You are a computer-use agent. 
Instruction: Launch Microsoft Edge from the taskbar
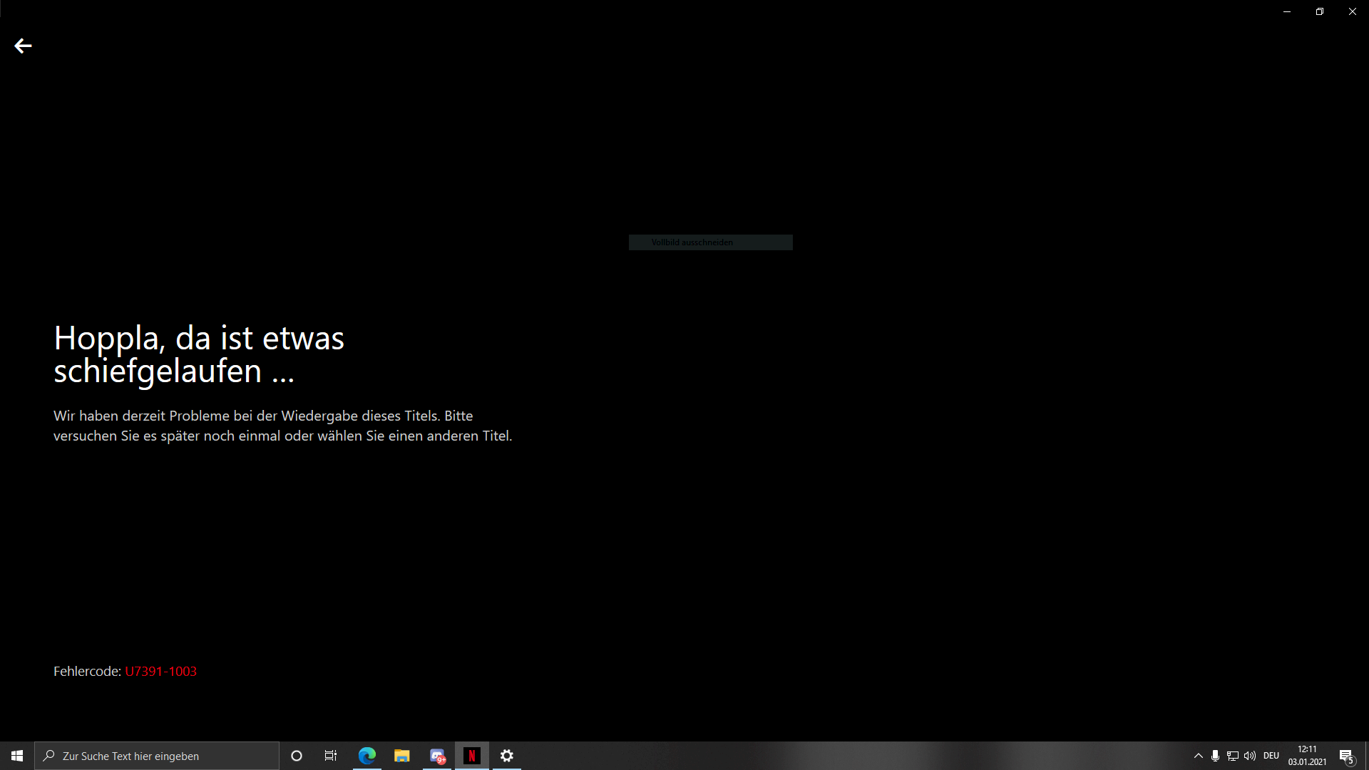pyautogui.click(x=367, y=756)
